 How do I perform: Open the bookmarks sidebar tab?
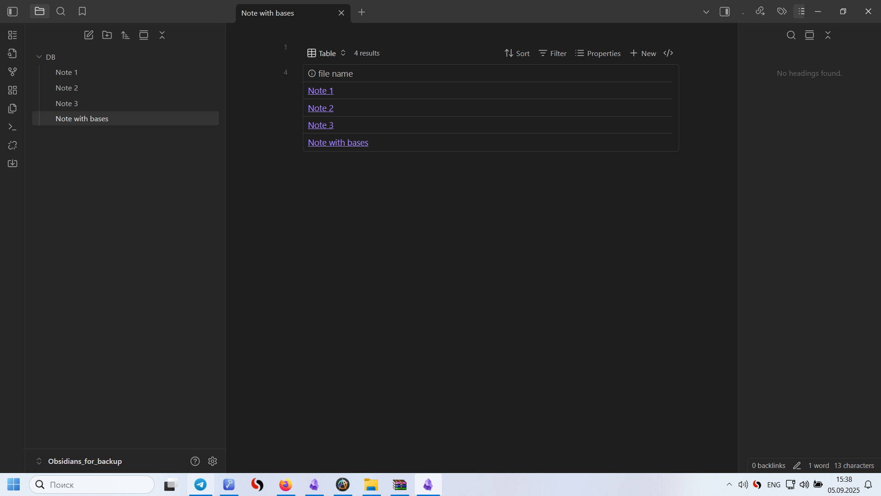pos(82,11)
